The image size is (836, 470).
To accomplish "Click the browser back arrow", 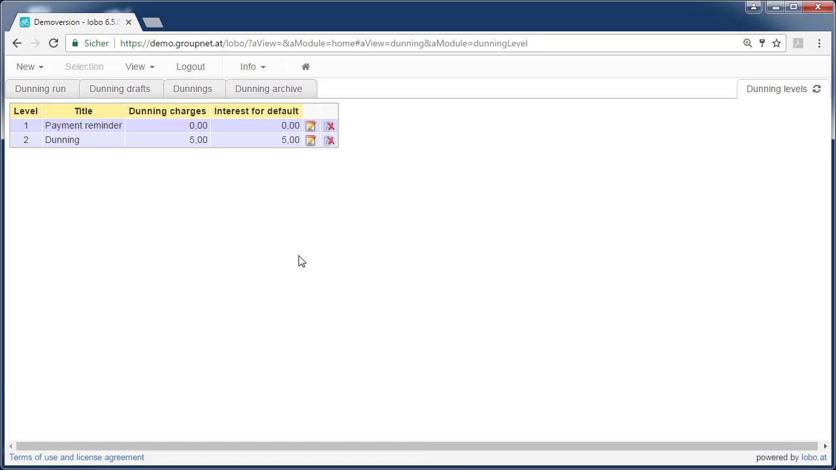I will (x=17, y=43).
